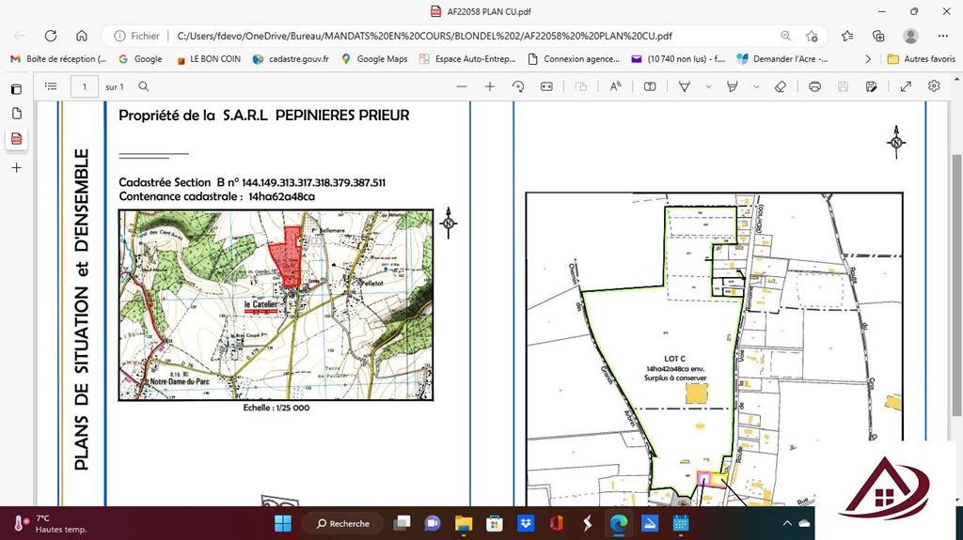Open the address bar zoom magnifier

pyautogui.click(x=785, y=36)
